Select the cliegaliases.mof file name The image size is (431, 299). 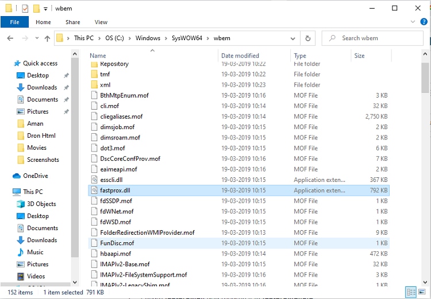click(x=121, y=117)
